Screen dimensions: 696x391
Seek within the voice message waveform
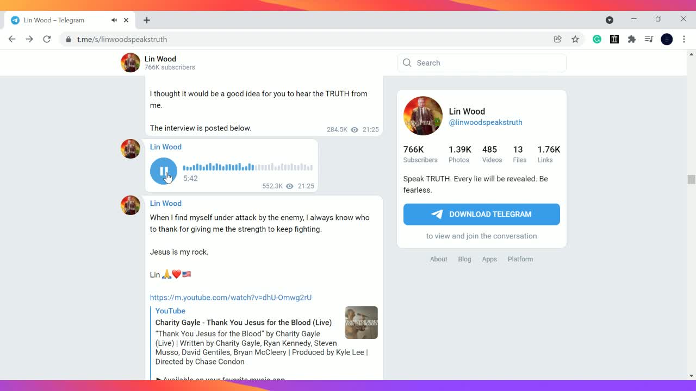click(248, 167)
